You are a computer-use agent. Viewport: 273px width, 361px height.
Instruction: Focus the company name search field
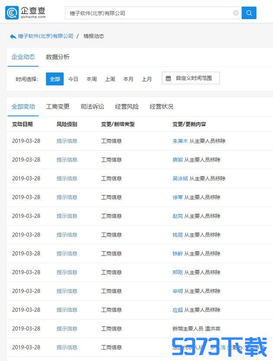click(x=153, y=13)
